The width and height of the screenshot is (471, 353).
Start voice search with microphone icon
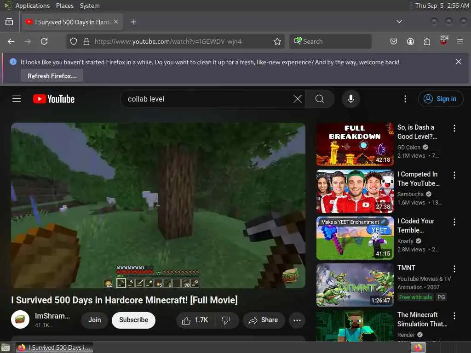(x=350, y=99)
